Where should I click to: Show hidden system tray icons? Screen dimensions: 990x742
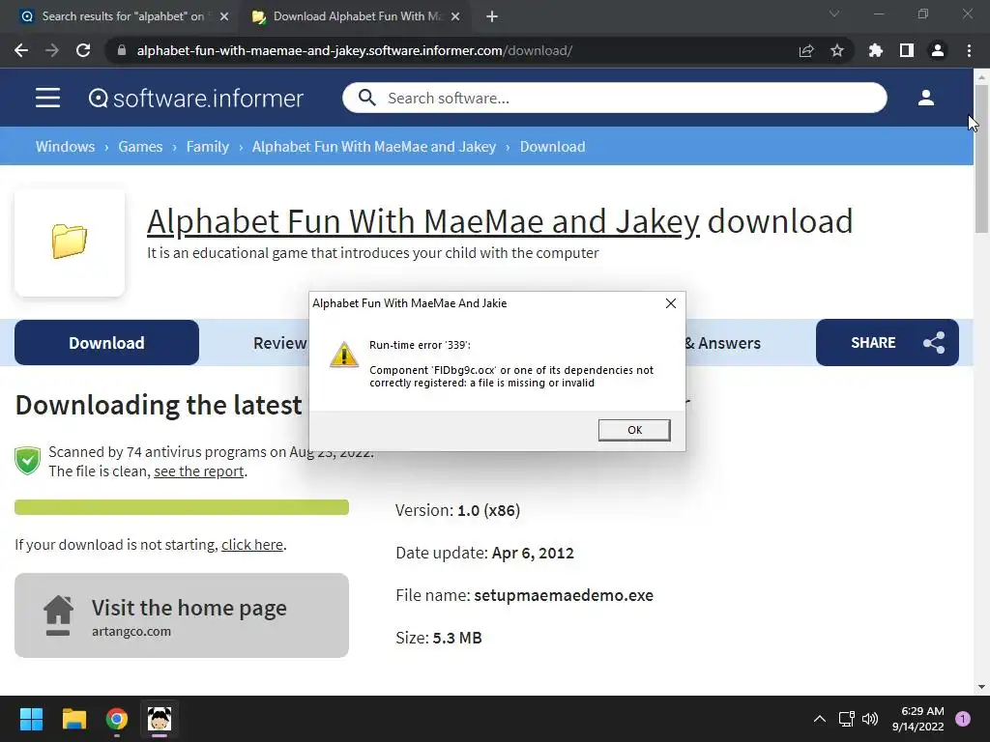pyautogui.click(x=820, y=719)
